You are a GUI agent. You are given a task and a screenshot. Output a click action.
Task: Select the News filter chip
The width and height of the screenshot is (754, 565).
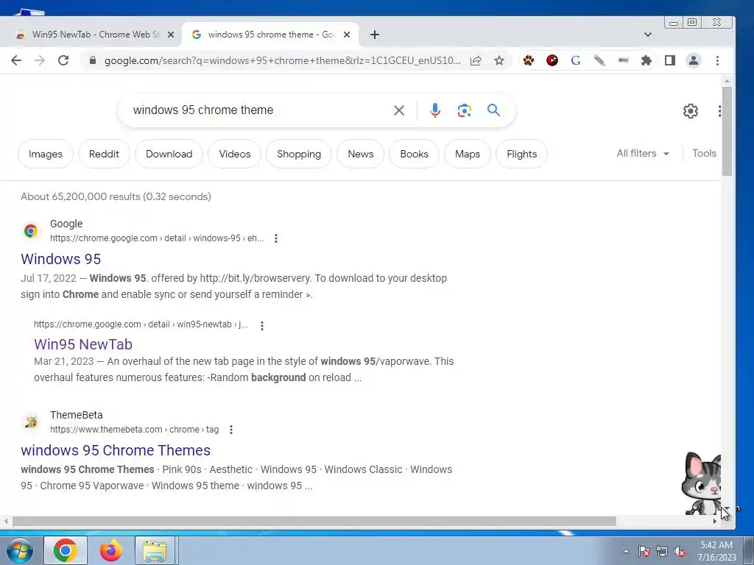coord(361,154)
